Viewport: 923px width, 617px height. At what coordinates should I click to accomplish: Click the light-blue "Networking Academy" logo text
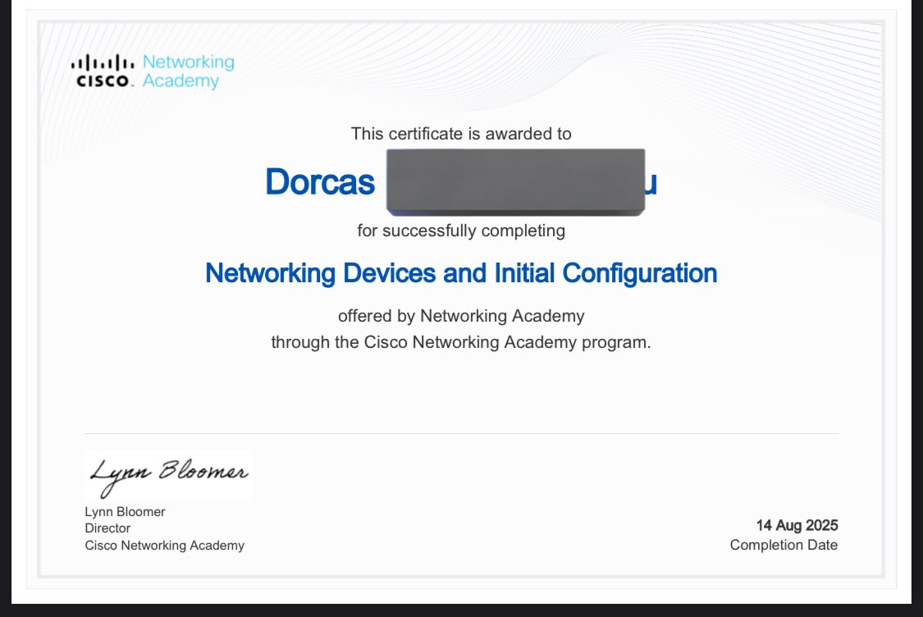[189, 71]
